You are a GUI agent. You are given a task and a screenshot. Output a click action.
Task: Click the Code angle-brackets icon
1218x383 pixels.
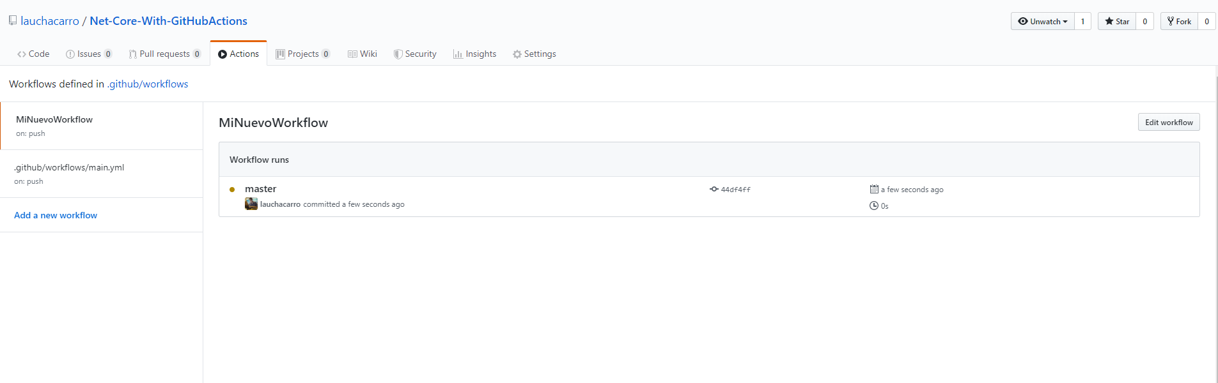coord(22,54)
